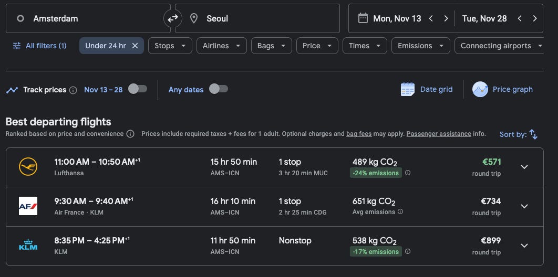This screenshot has height=277, width=558.
Task: Expand the KLM nonstop flight details
Action: pyautogui.click(x=524, y=246)
